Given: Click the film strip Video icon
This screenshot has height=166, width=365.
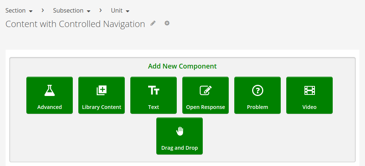Looking at the screenshot, I should tap(309, 90).
